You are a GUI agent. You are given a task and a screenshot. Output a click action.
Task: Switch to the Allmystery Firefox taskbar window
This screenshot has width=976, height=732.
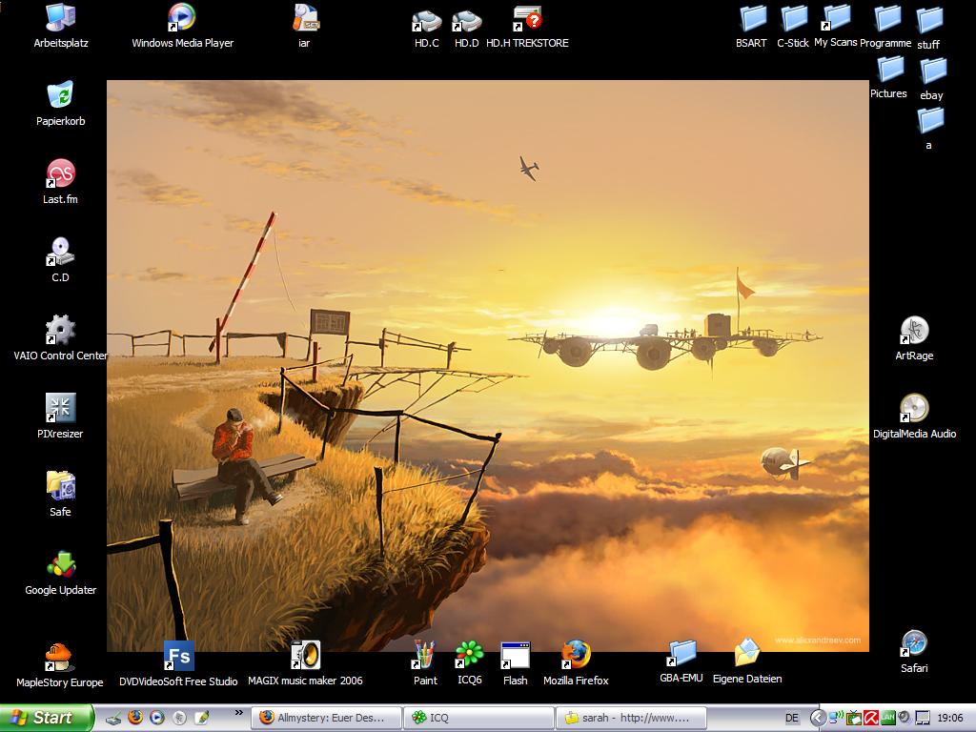[x=326, y=718]
